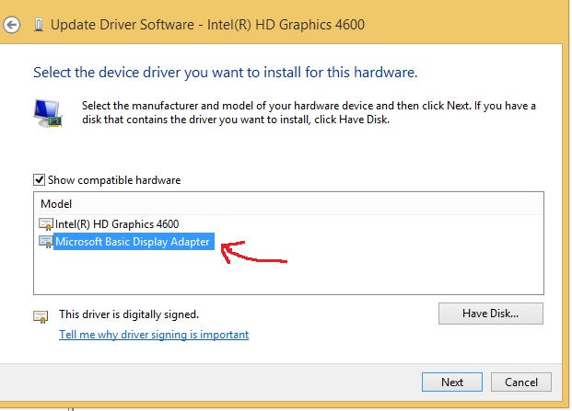Image resolution: width=572 pixels, height=411 pixels.
Task: Click the Update Driver Software window title text
Action: pyautogui.click(x=207, y=25)
